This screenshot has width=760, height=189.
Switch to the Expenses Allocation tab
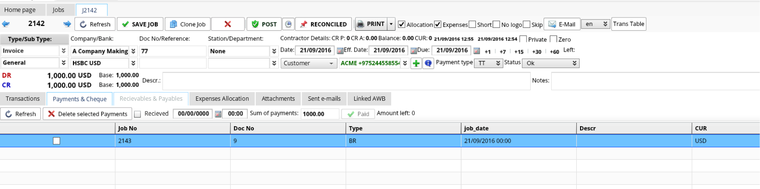(222, 99)
